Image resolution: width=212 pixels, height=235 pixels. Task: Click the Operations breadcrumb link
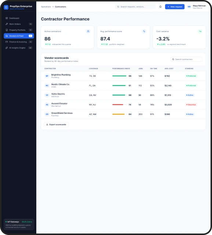(x=46, y=7)
